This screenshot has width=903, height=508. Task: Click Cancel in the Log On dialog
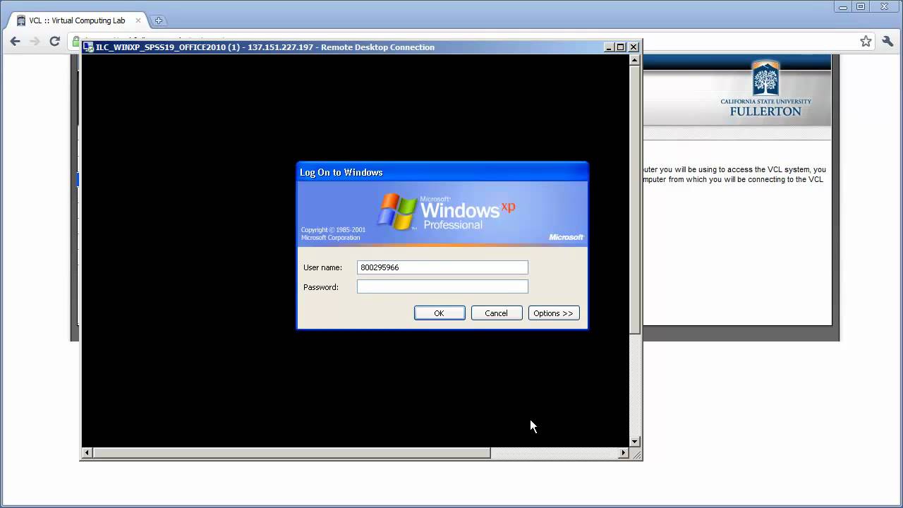pyautogui.click(x=497, y=313)
